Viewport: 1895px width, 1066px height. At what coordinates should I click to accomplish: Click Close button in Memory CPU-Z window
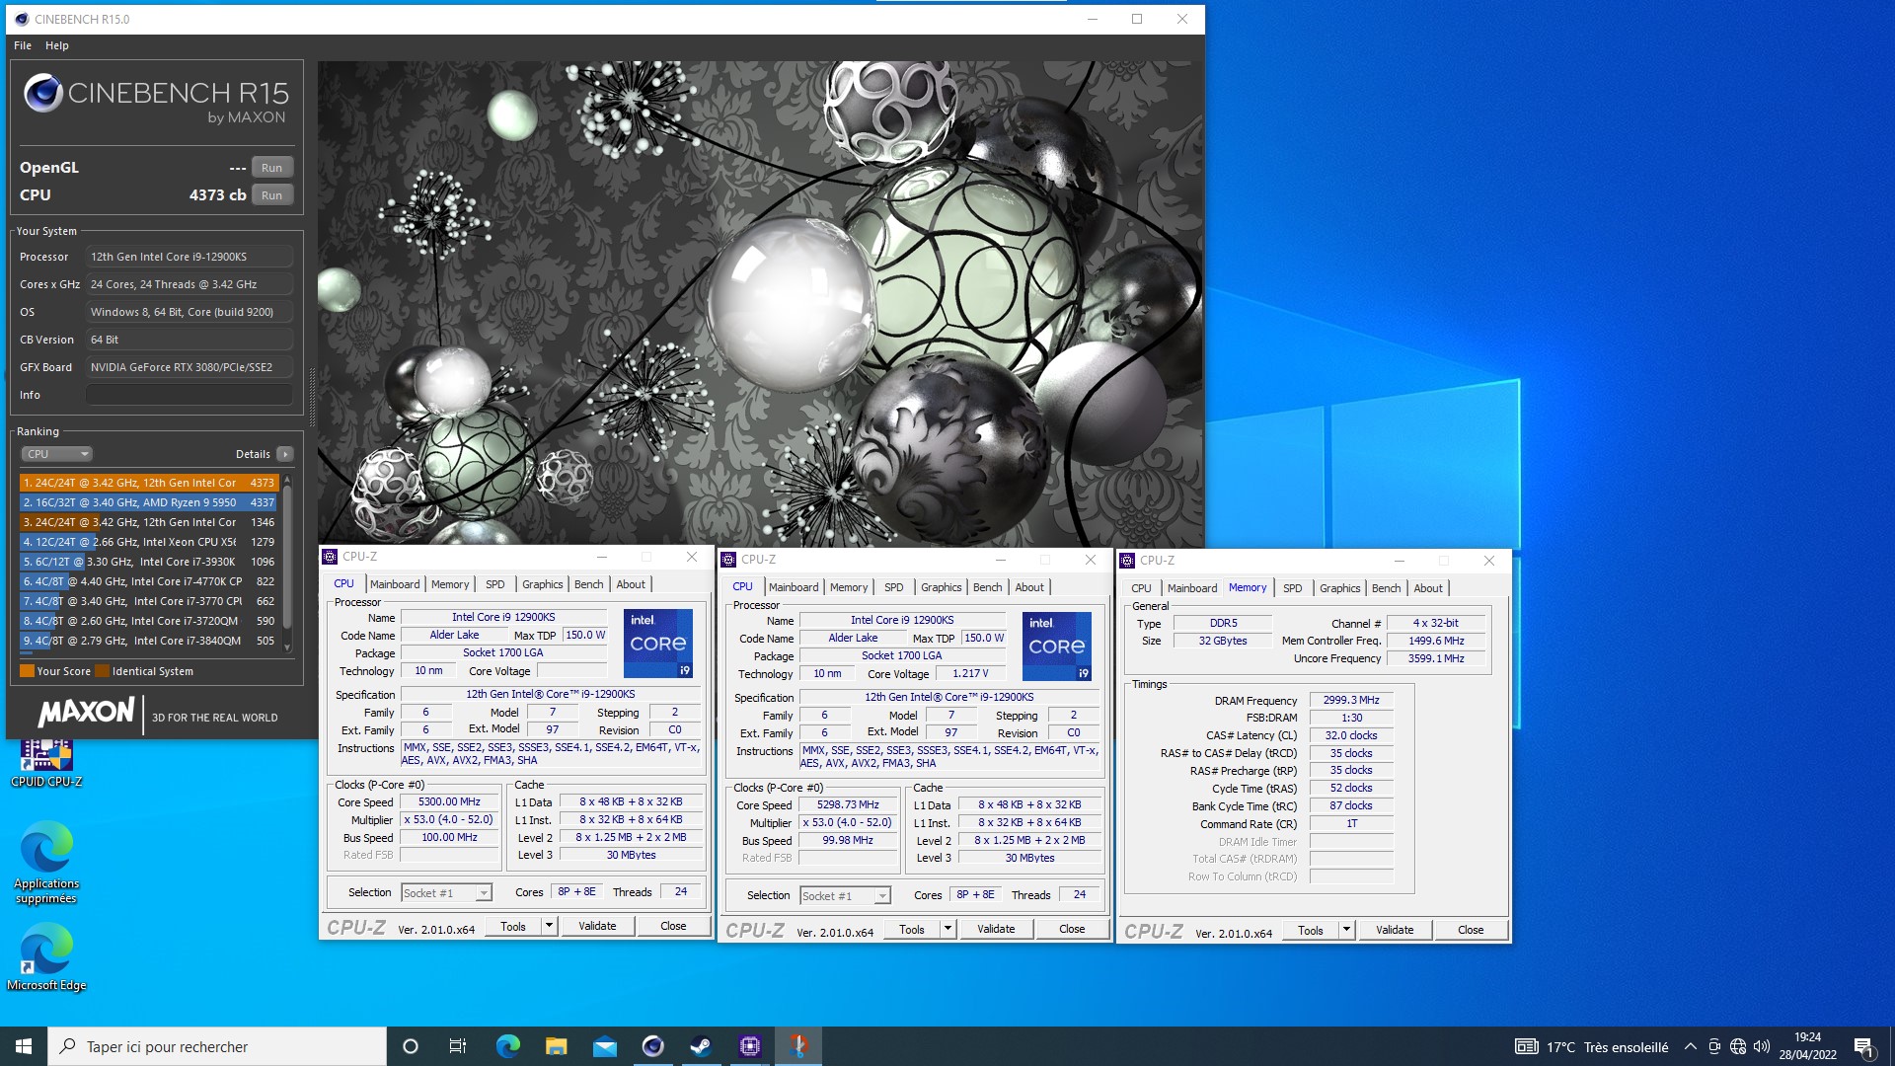click(1471, 930)
